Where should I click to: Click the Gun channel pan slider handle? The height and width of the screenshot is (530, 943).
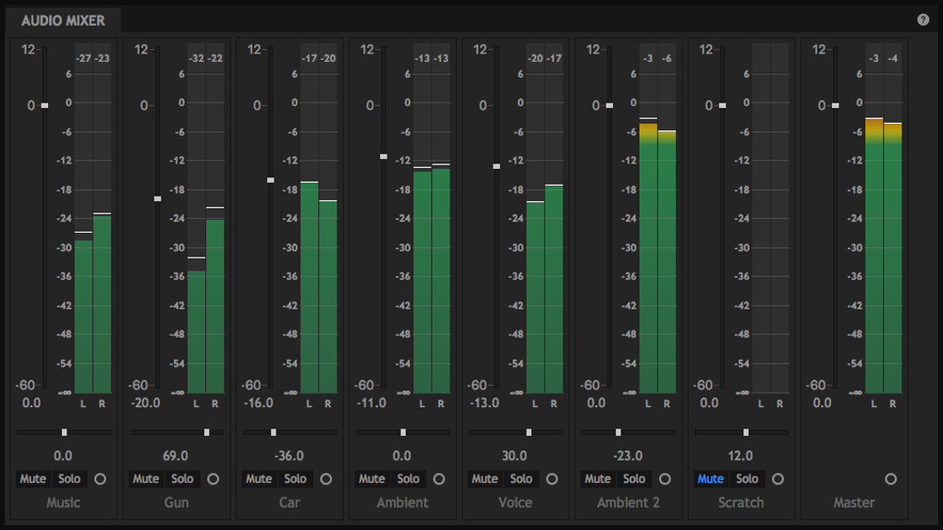[x=207, y=432]
